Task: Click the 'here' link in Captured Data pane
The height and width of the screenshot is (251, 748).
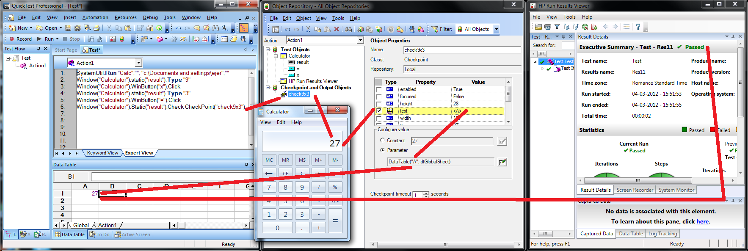Action: [x=703, y=221]
